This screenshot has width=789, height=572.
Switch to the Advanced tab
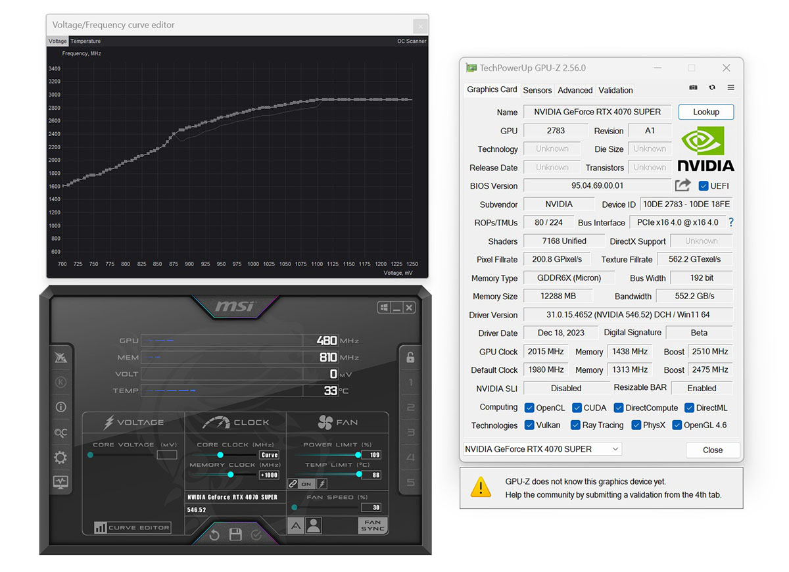coord(575,90)
